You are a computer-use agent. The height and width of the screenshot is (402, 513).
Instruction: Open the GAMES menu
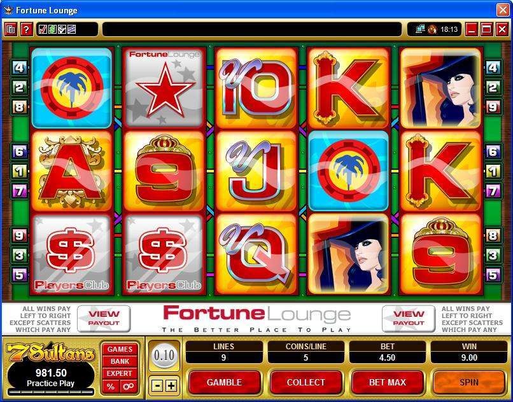click(x=120, y=349)
